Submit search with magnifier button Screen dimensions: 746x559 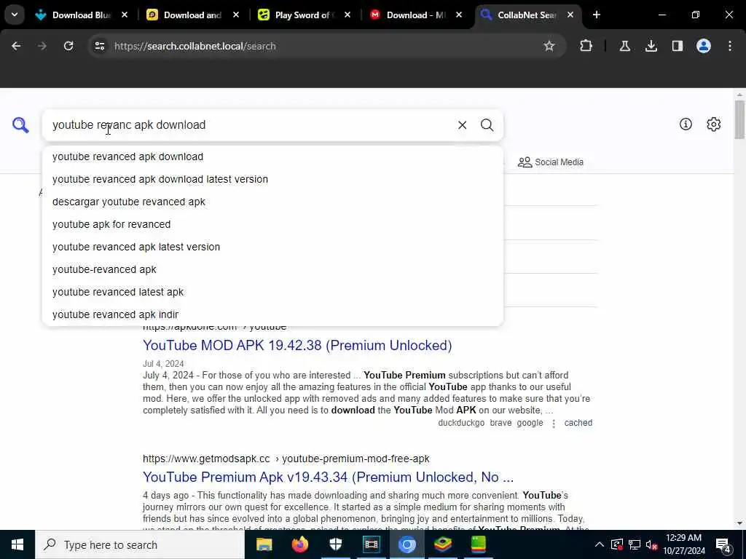click(x=487, y=125)
